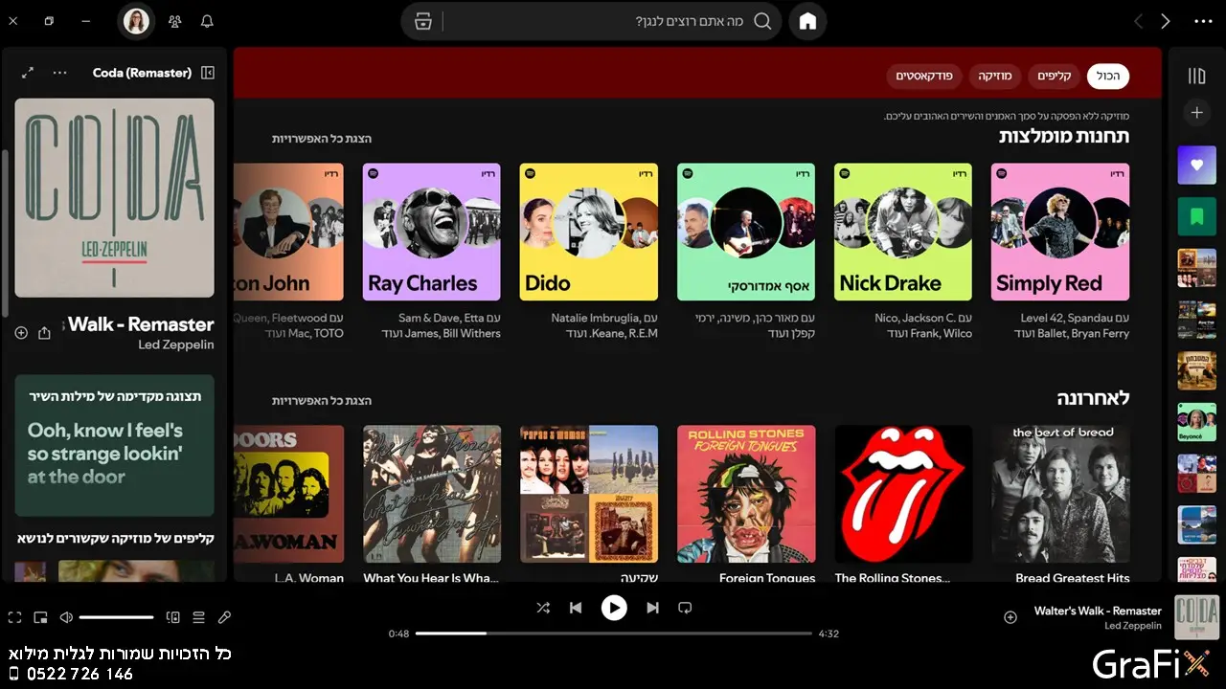Toggle repeat mode

685,608
